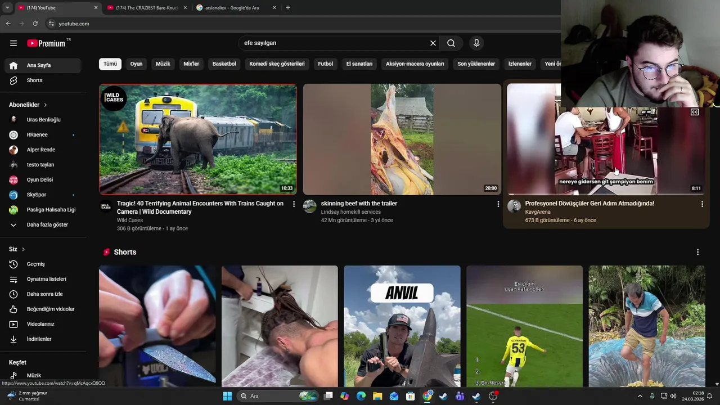Click Lindsay homekill services channel avatar
Screen dimensions: 720x405
(x=310, y=206)
